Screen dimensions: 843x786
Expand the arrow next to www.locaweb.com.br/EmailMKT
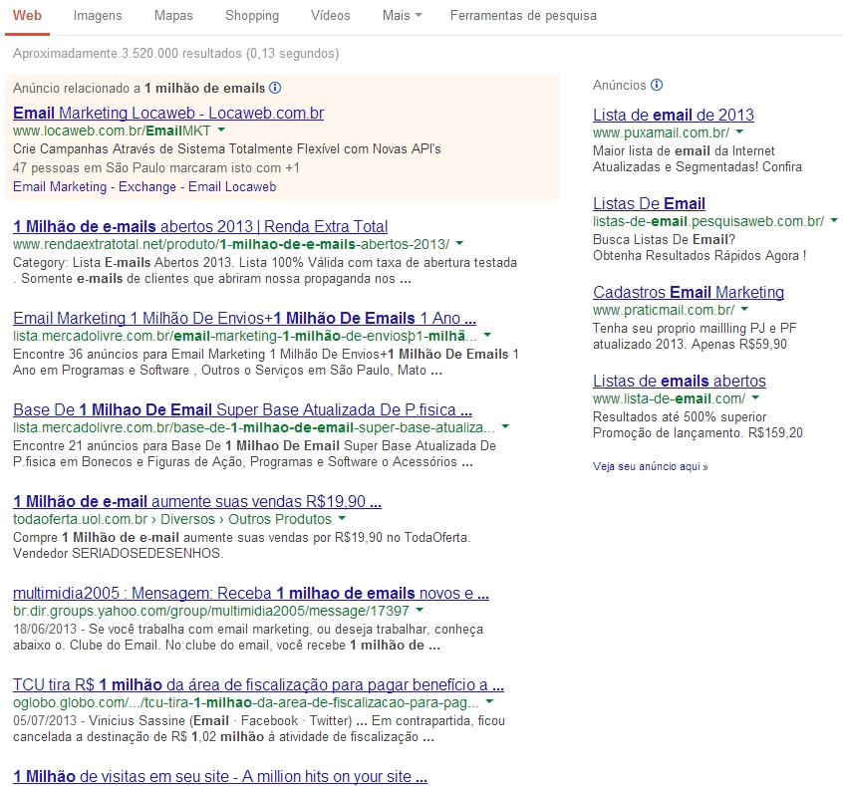[221, 131]
